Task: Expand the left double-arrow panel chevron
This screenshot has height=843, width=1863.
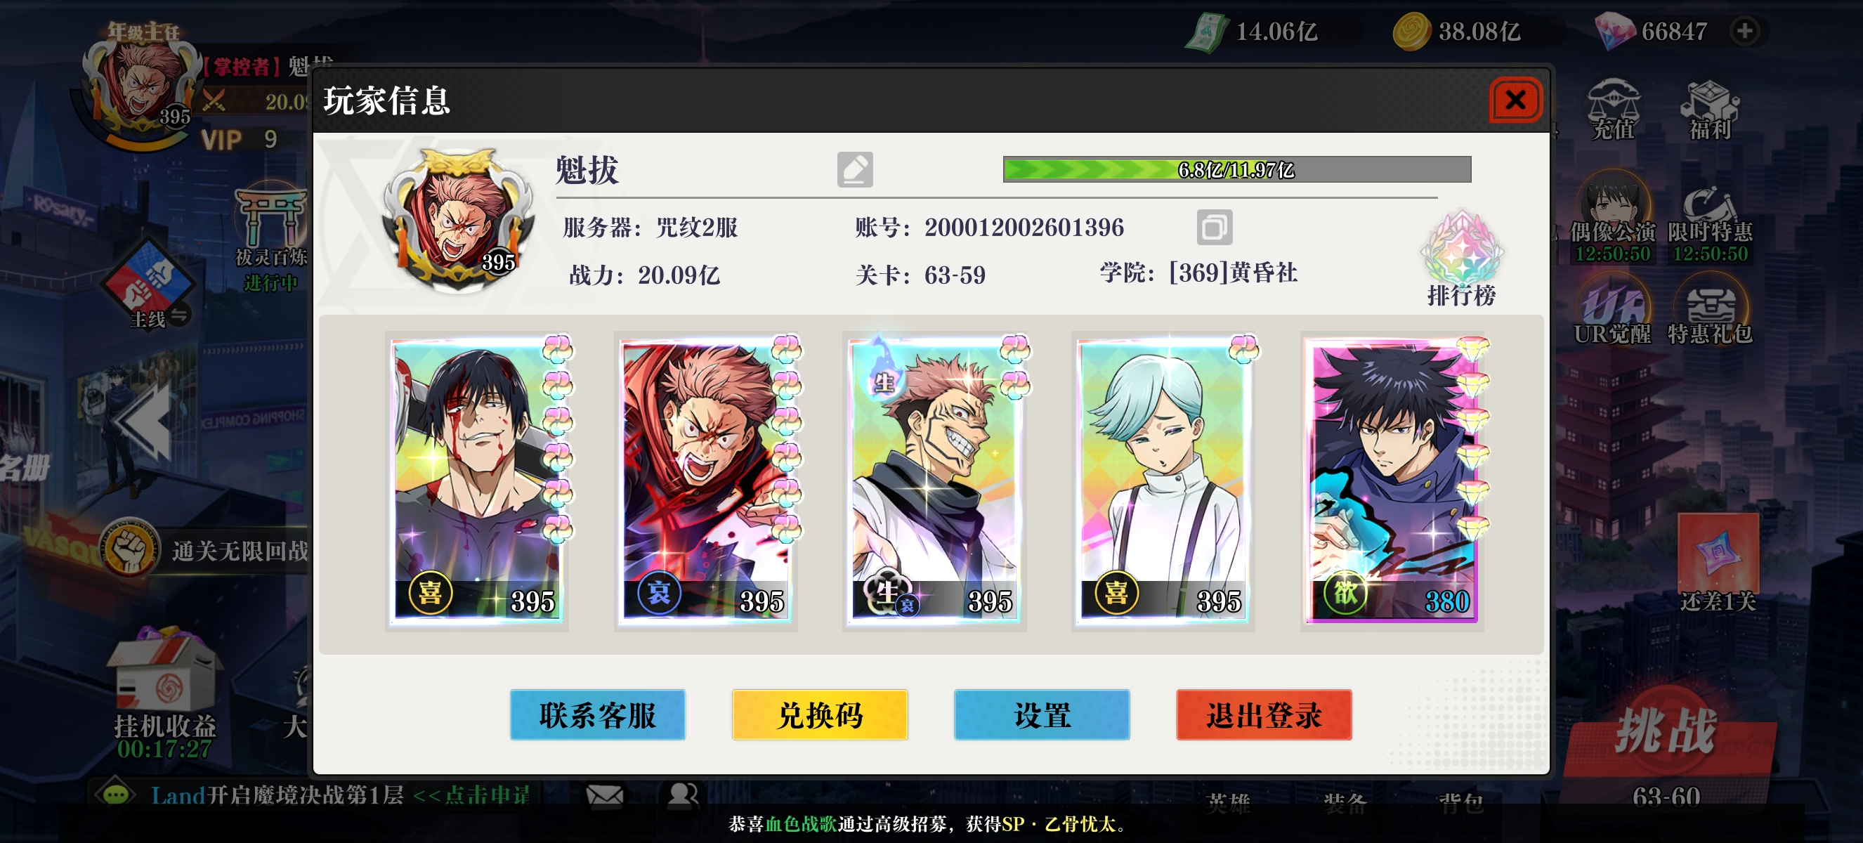Action: 143,423
